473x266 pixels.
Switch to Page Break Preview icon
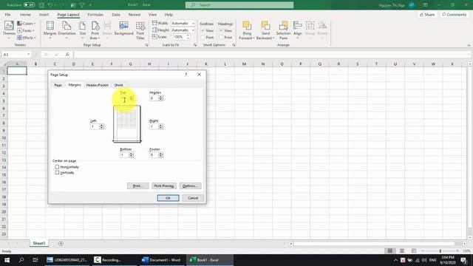click(414, 251)
